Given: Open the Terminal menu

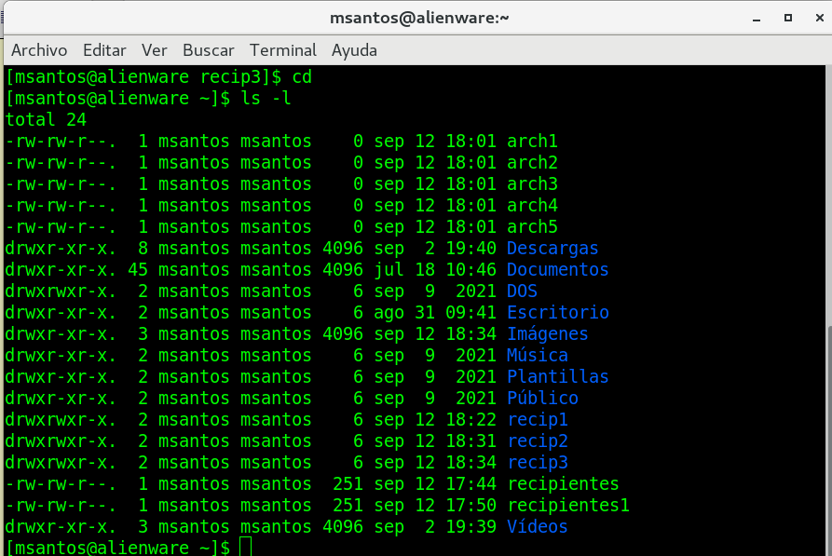Looking at the screenshot, I should (x=283, y=50).
